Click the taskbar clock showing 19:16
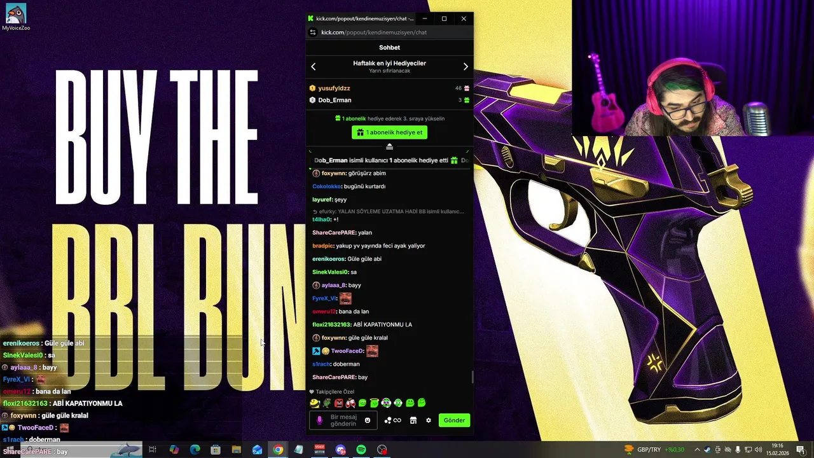This screenshot has height=458, width=814. pyautogui.click(x=777, y=450)
